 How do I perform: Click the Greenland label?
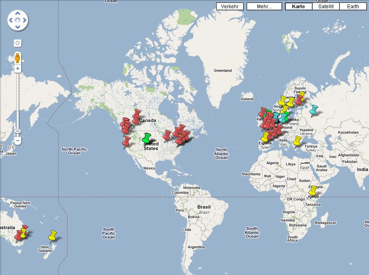223,71
